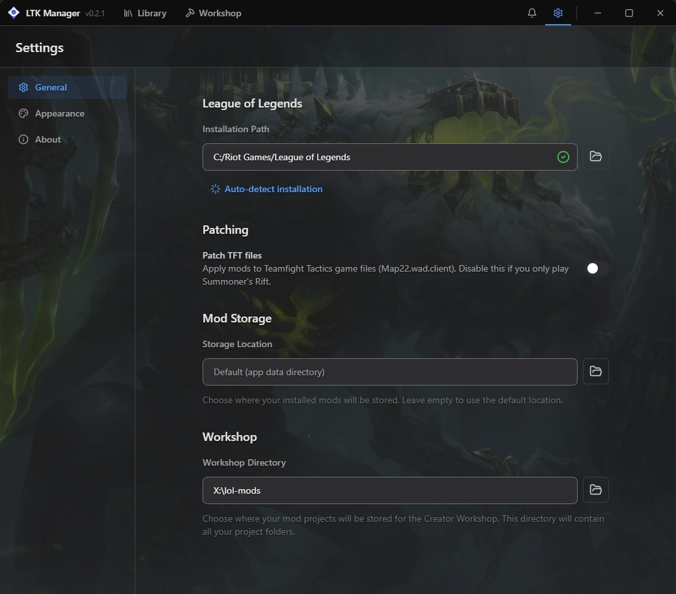
Task: Click the Patching section heading
Action: pyautogui.click(x=225, y=230)
